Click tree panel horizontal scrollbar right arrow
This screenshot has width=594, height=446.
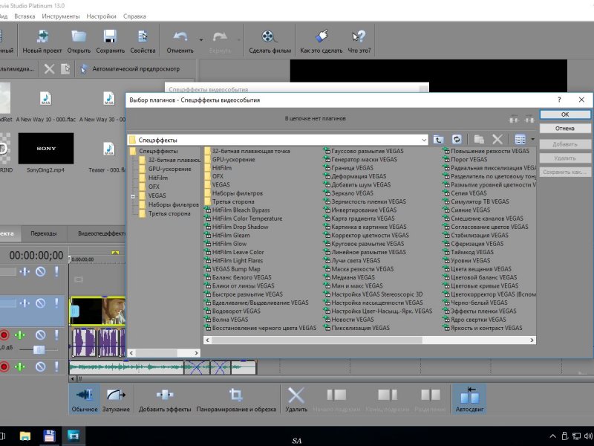coord(196,353)
